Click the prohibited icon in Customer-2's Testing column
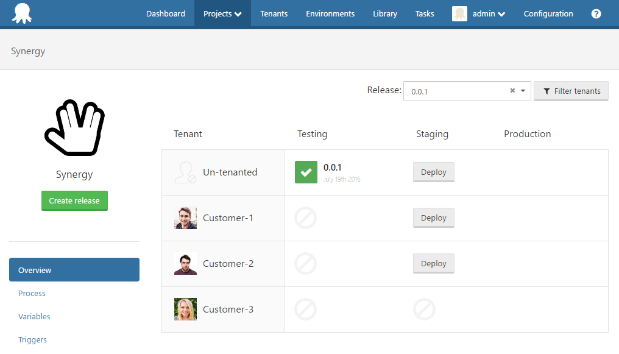 305,263
